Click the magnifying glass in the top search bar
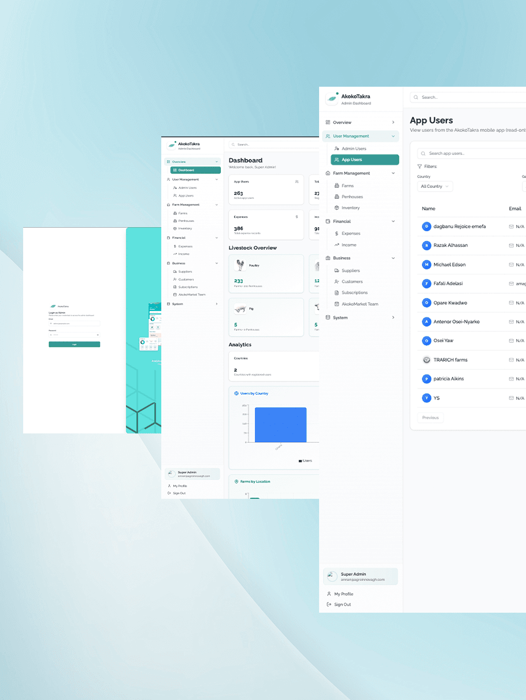 coord(416,97)
